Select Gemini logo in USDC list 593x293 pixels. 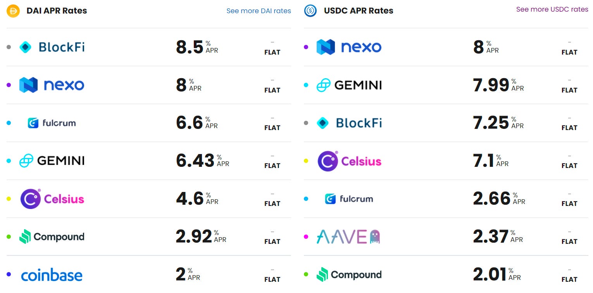(x=349, y=85)
